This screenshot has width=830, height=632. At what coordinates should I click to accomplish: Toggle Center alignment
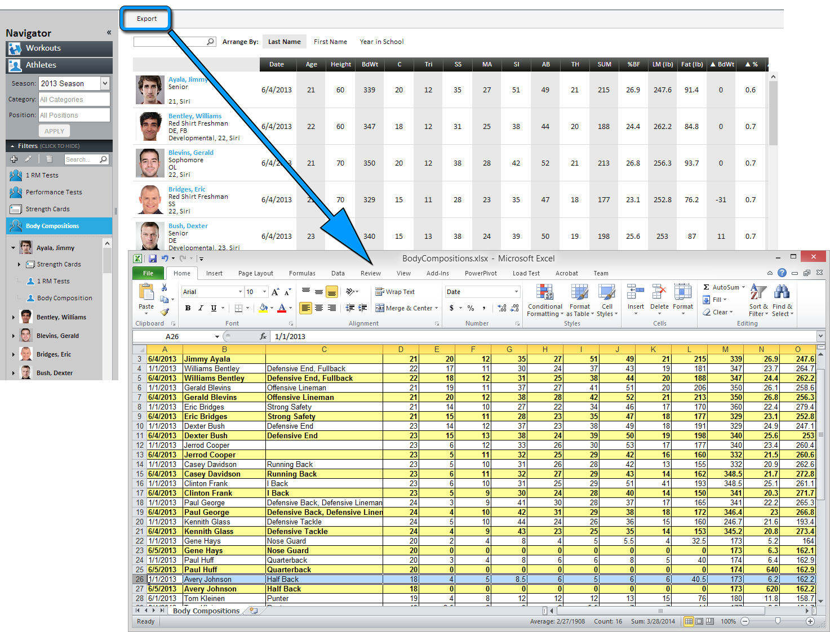(319, 308)
